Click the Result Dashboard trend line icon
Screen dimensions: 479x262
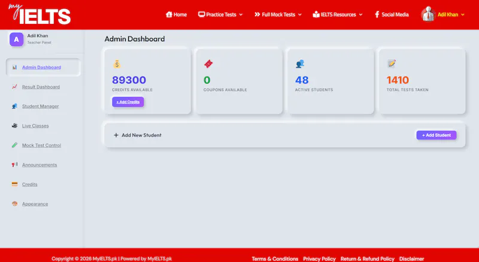(x=14, y=87)
